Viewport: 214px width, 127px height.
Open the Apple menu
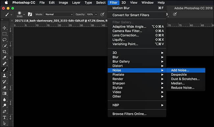point(6,3)
